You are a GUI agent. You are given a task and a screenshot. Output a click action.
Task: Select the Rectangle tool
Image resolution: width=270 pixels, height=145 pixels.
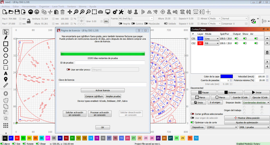(6, 44)
